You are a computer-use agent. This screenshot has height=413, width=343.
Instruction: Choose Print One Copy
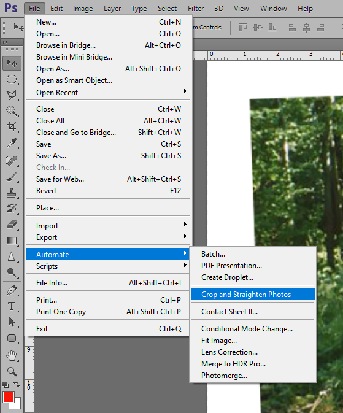tap(108, 312)
